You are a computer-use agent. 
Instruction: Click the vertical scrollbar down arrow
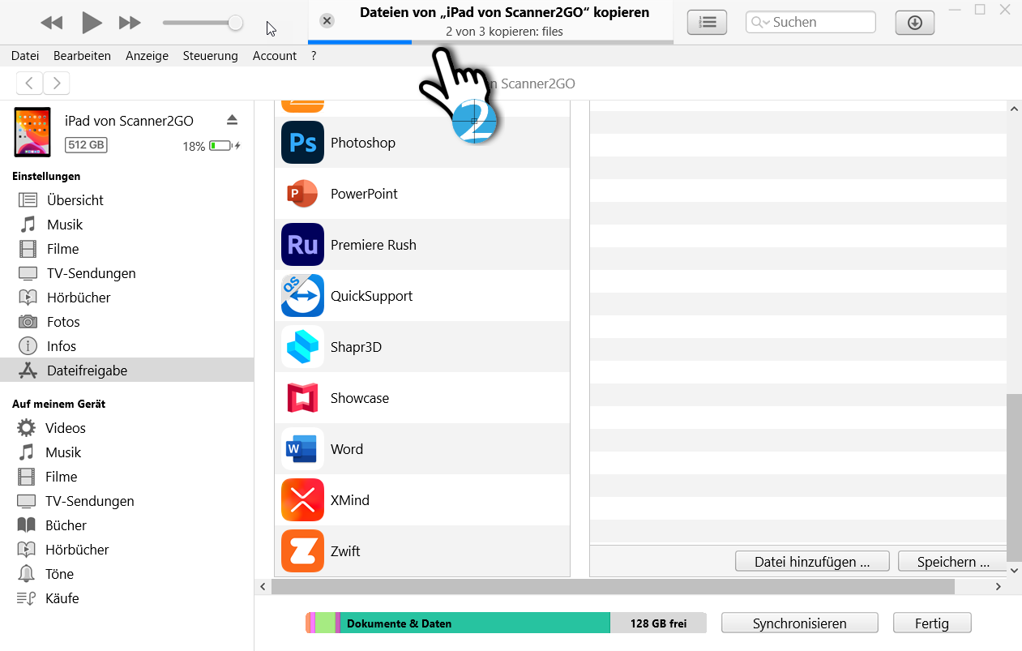coord(1014,569)
